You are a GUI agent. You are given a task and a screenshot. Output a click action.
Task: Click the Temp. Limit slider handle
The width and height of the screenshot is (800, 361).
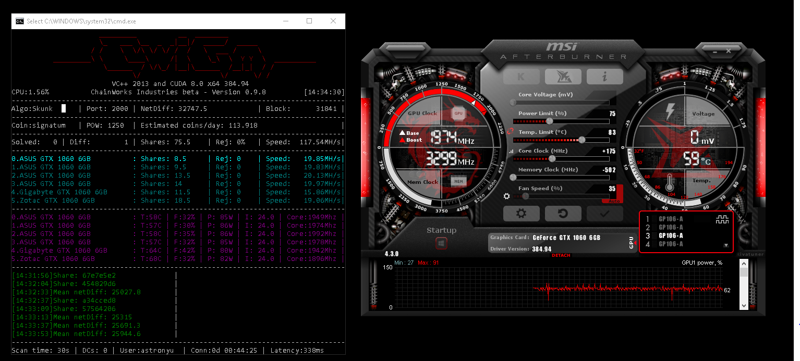[x=582, y=140]
